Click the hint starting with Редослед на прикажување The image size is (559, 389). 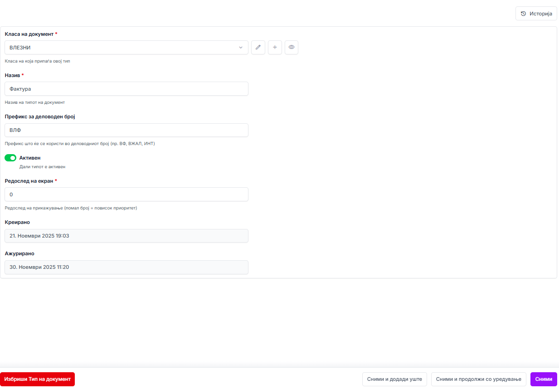click(x=71, y=208)
